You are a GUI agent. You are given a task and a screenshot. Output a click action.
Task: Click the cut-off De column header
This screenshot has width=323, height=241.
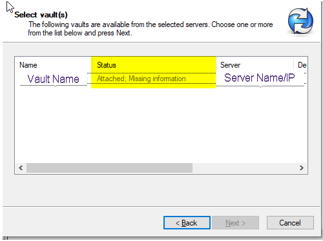coord(301,65)
